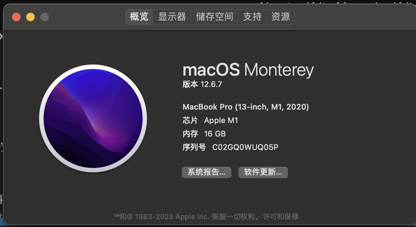Screen dimensions: 416x227
Task: Click the chip value Apple M1
Action: pos(221,120)
